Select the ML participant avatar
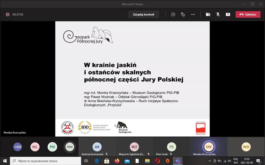265x165 pixels. coord(35,147)
